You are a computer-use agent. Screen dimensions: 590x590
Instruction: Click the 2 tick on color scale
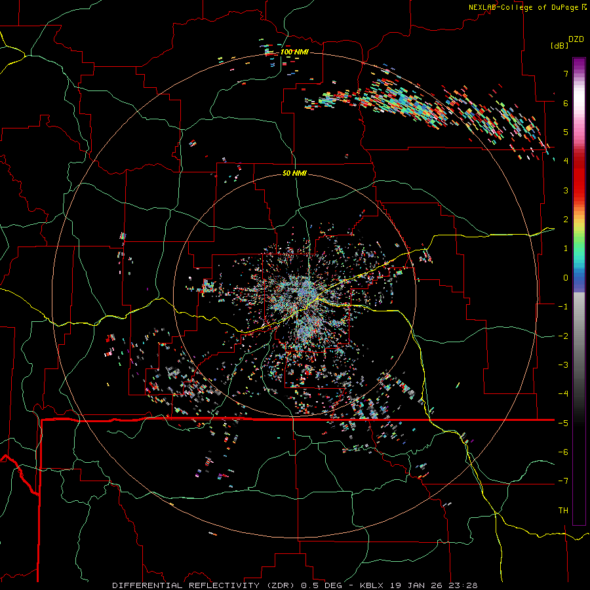(566, 220)
